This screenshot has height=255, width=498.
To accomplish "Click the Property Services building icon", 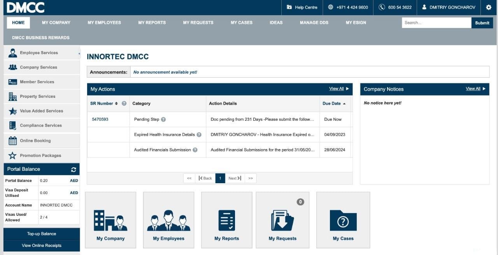I will [13, 96].
